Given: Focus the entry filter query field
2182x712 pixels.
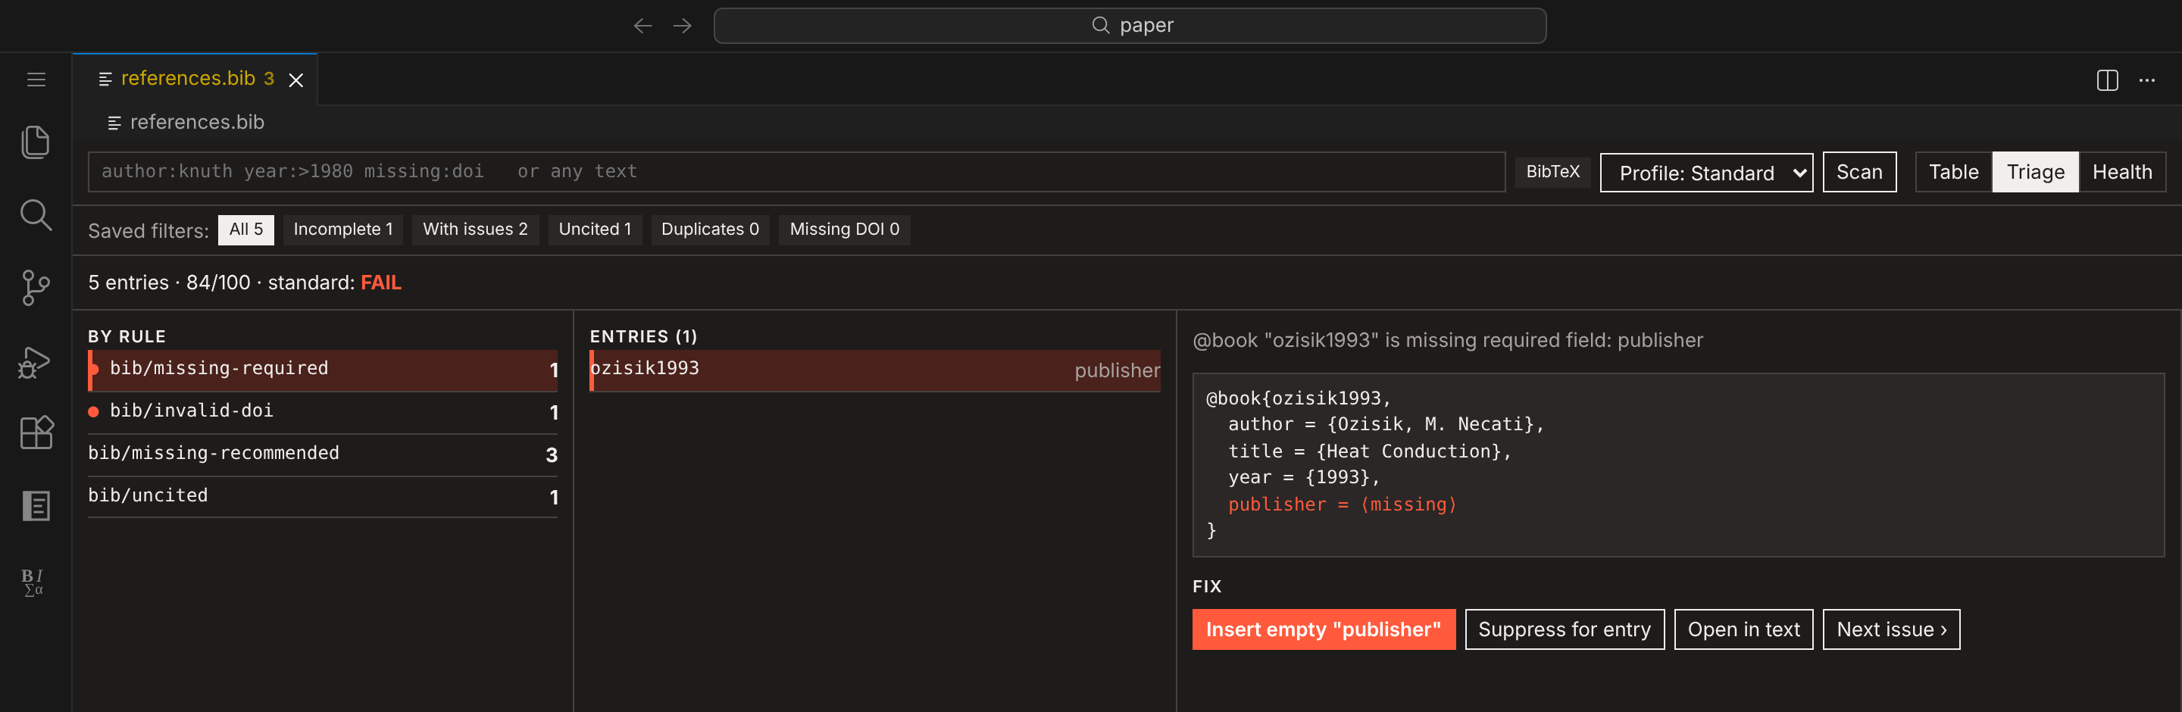Looking at the screenshot, I should pos(796,172).
